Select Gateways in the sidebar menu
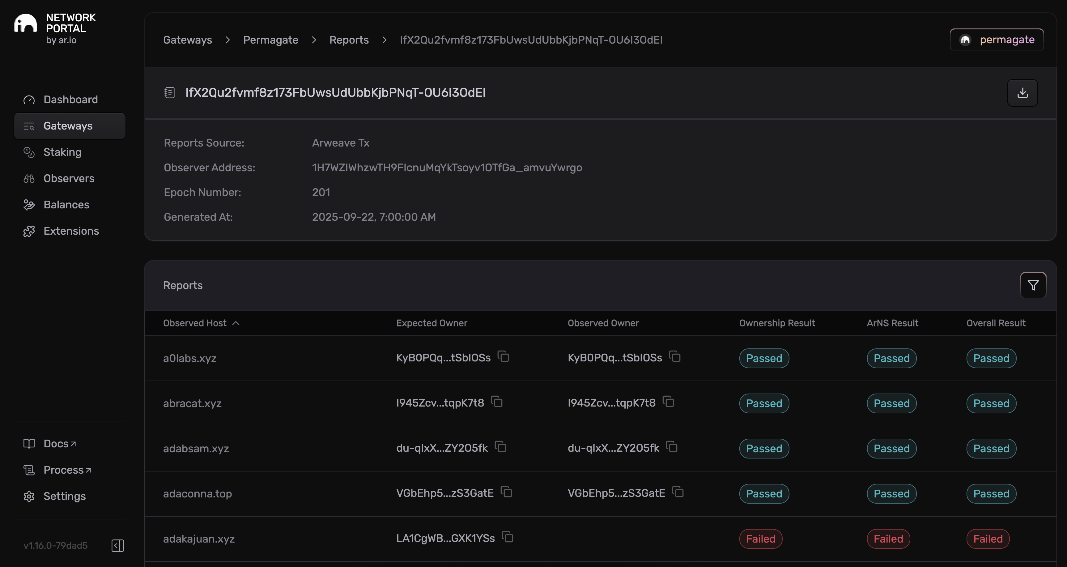This screenshot has height=567, width=1067. point(69,126)
